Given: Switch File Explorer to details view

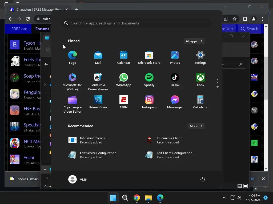Looking at the screenshot, I should (x=240, y=186).
